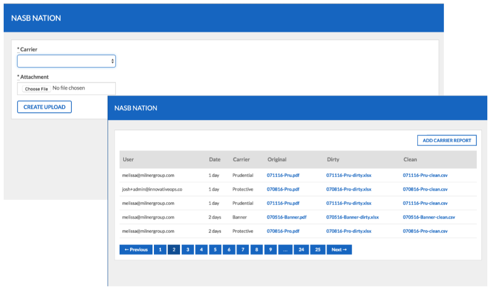Go to page 1 of results
491x292 pixels.
point(159,249)
